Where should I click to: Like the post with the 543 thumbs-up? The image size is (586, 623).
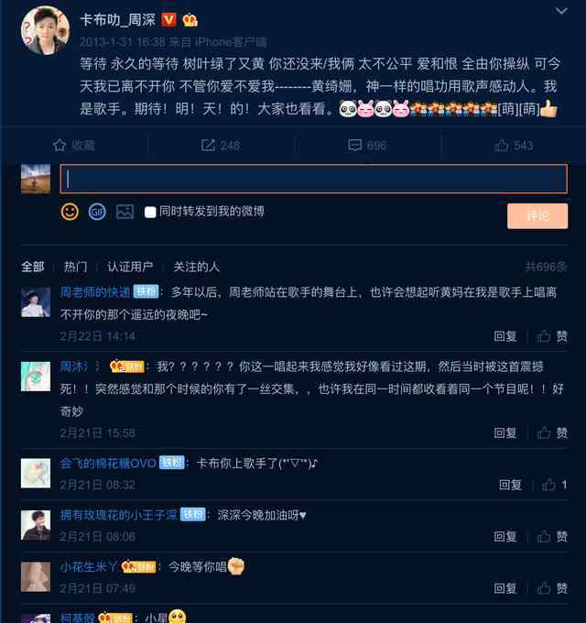pos(501,146)
